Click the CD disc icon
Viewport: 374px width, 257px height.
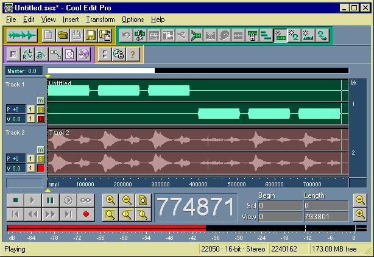(x=83, y=54)
